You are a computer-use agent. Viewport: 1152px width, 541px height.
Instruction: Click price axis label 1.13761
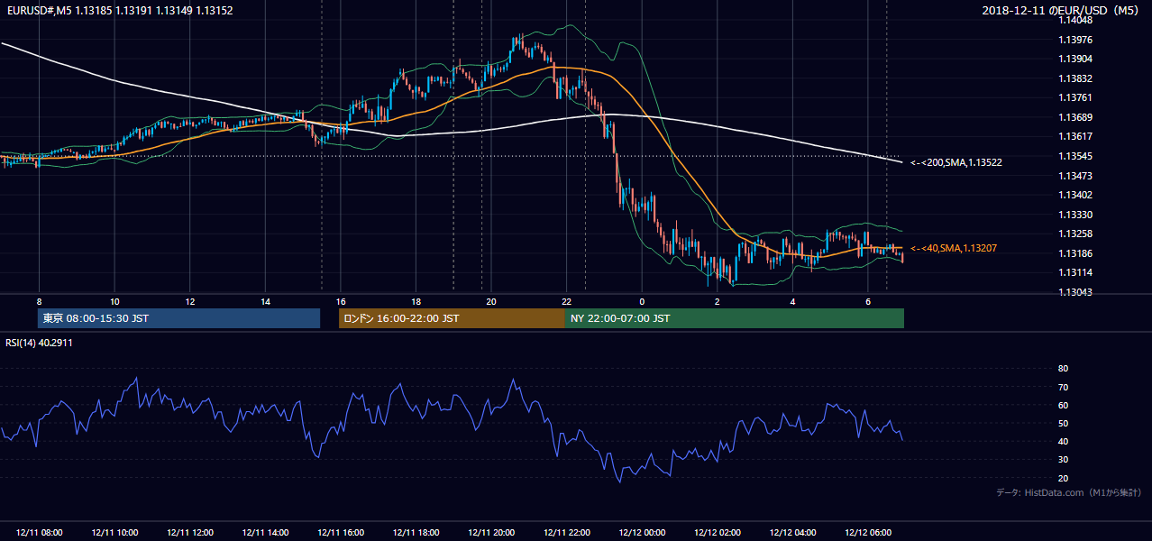tap(1075, 97)
